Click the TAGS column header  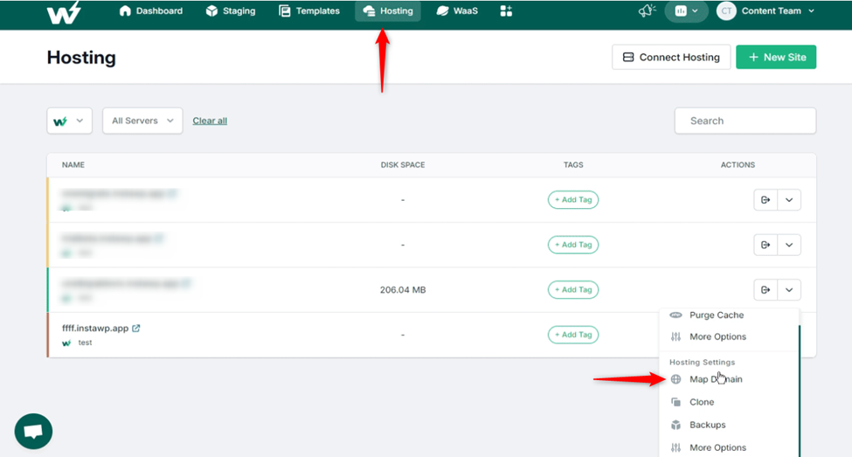pos(573,164)
